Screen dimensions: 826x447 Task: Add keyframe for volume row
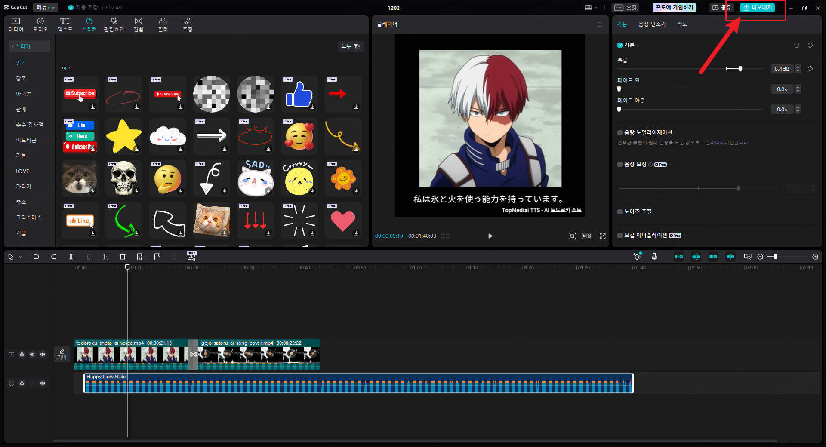click(810, 69)
